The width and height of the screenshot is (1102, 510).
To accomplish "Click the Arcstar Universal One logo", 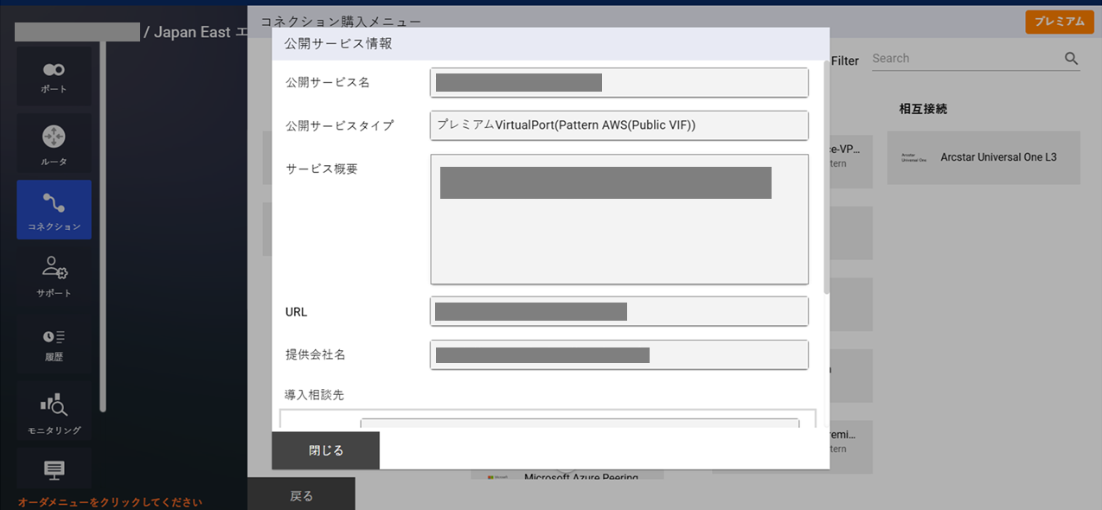I will click(x=914, y=157).
